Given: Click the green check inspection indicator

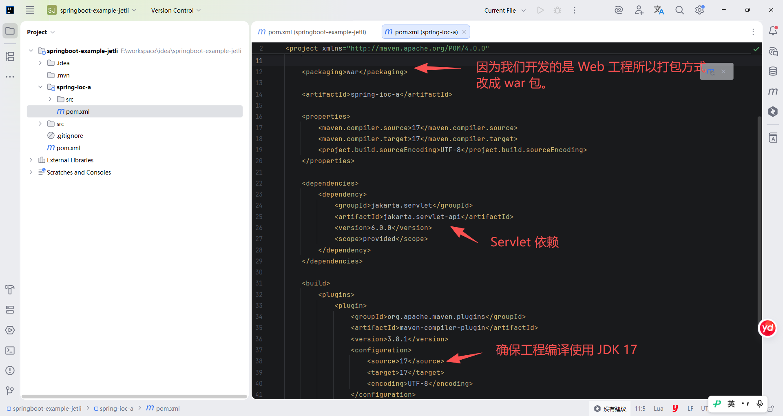Looking at the screenshot, I should click(x=756, y=49).
